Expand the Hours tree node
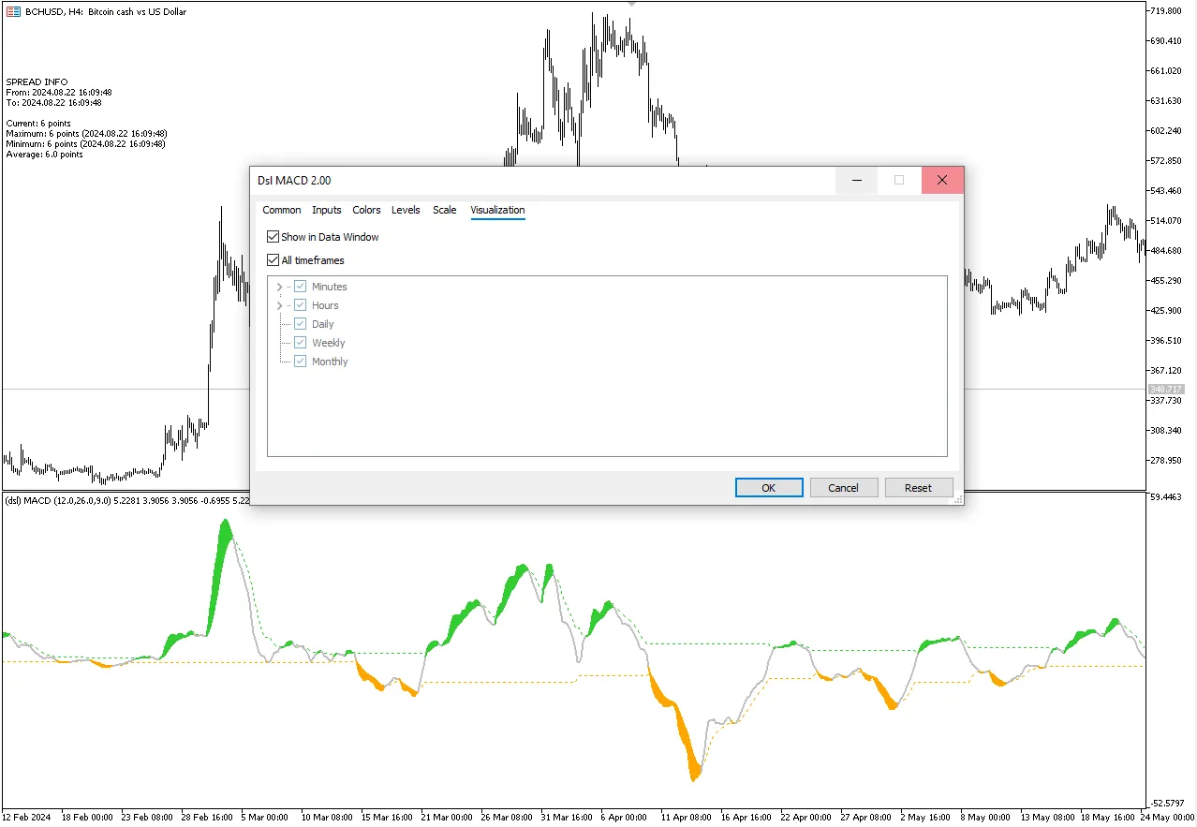The height and width of the screenshot is (827, 1197). point(279,305)
